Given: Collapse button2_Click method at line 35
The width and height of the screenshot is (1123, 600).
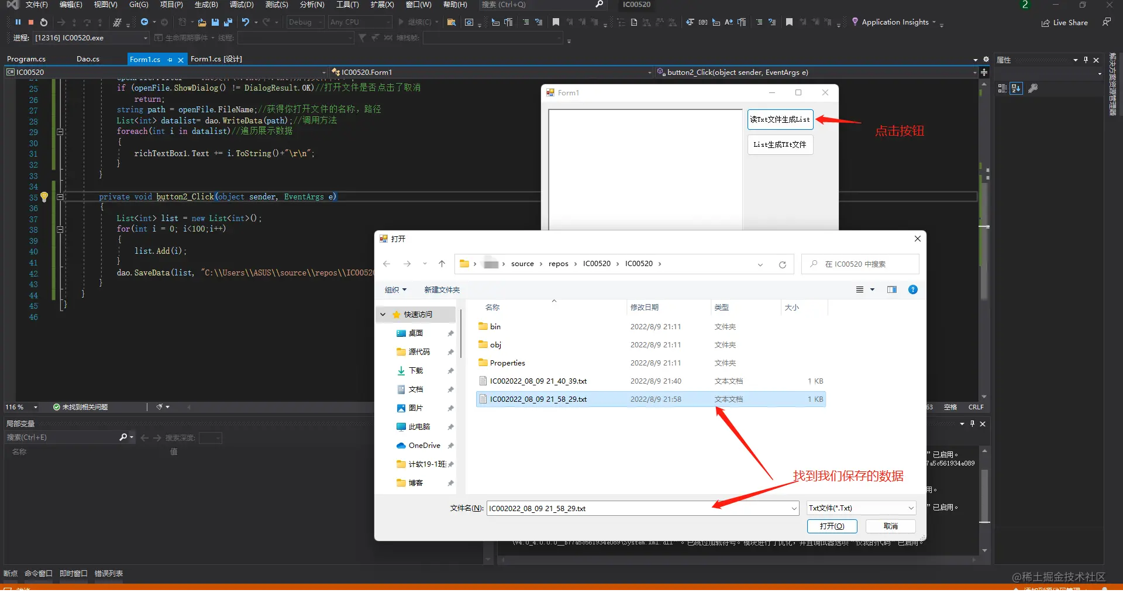Looking at the screenshot, I should point(60,197).
